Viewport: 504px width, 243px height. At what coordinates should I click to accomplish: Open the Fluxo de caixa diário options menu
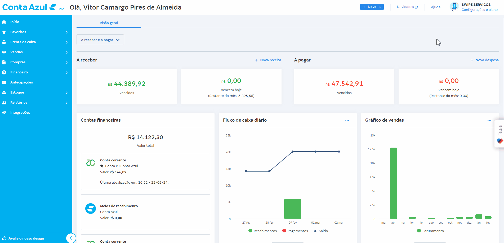pyautogui.click(x=347, y=120)
